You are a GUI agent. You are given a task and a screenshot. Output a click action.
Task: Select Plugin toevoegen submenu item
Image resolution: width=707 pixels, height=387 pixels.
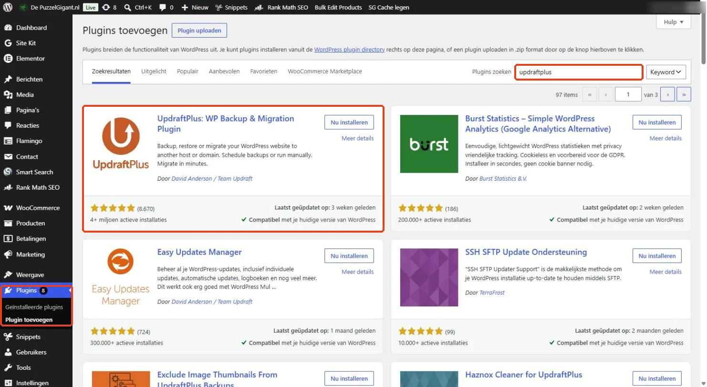(29, 320)
